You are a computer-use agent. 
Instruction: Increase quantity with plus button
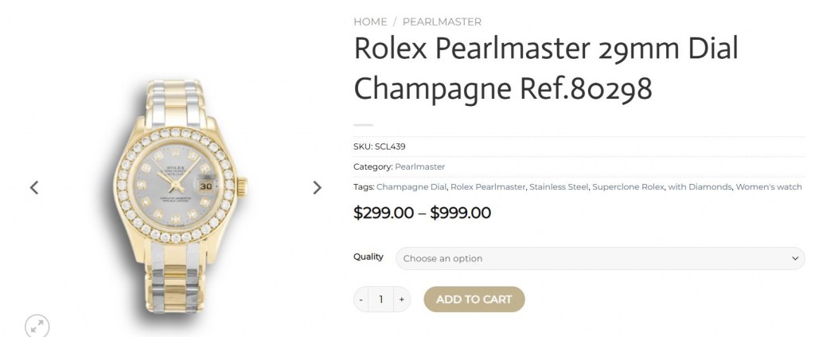coord(401,300)
